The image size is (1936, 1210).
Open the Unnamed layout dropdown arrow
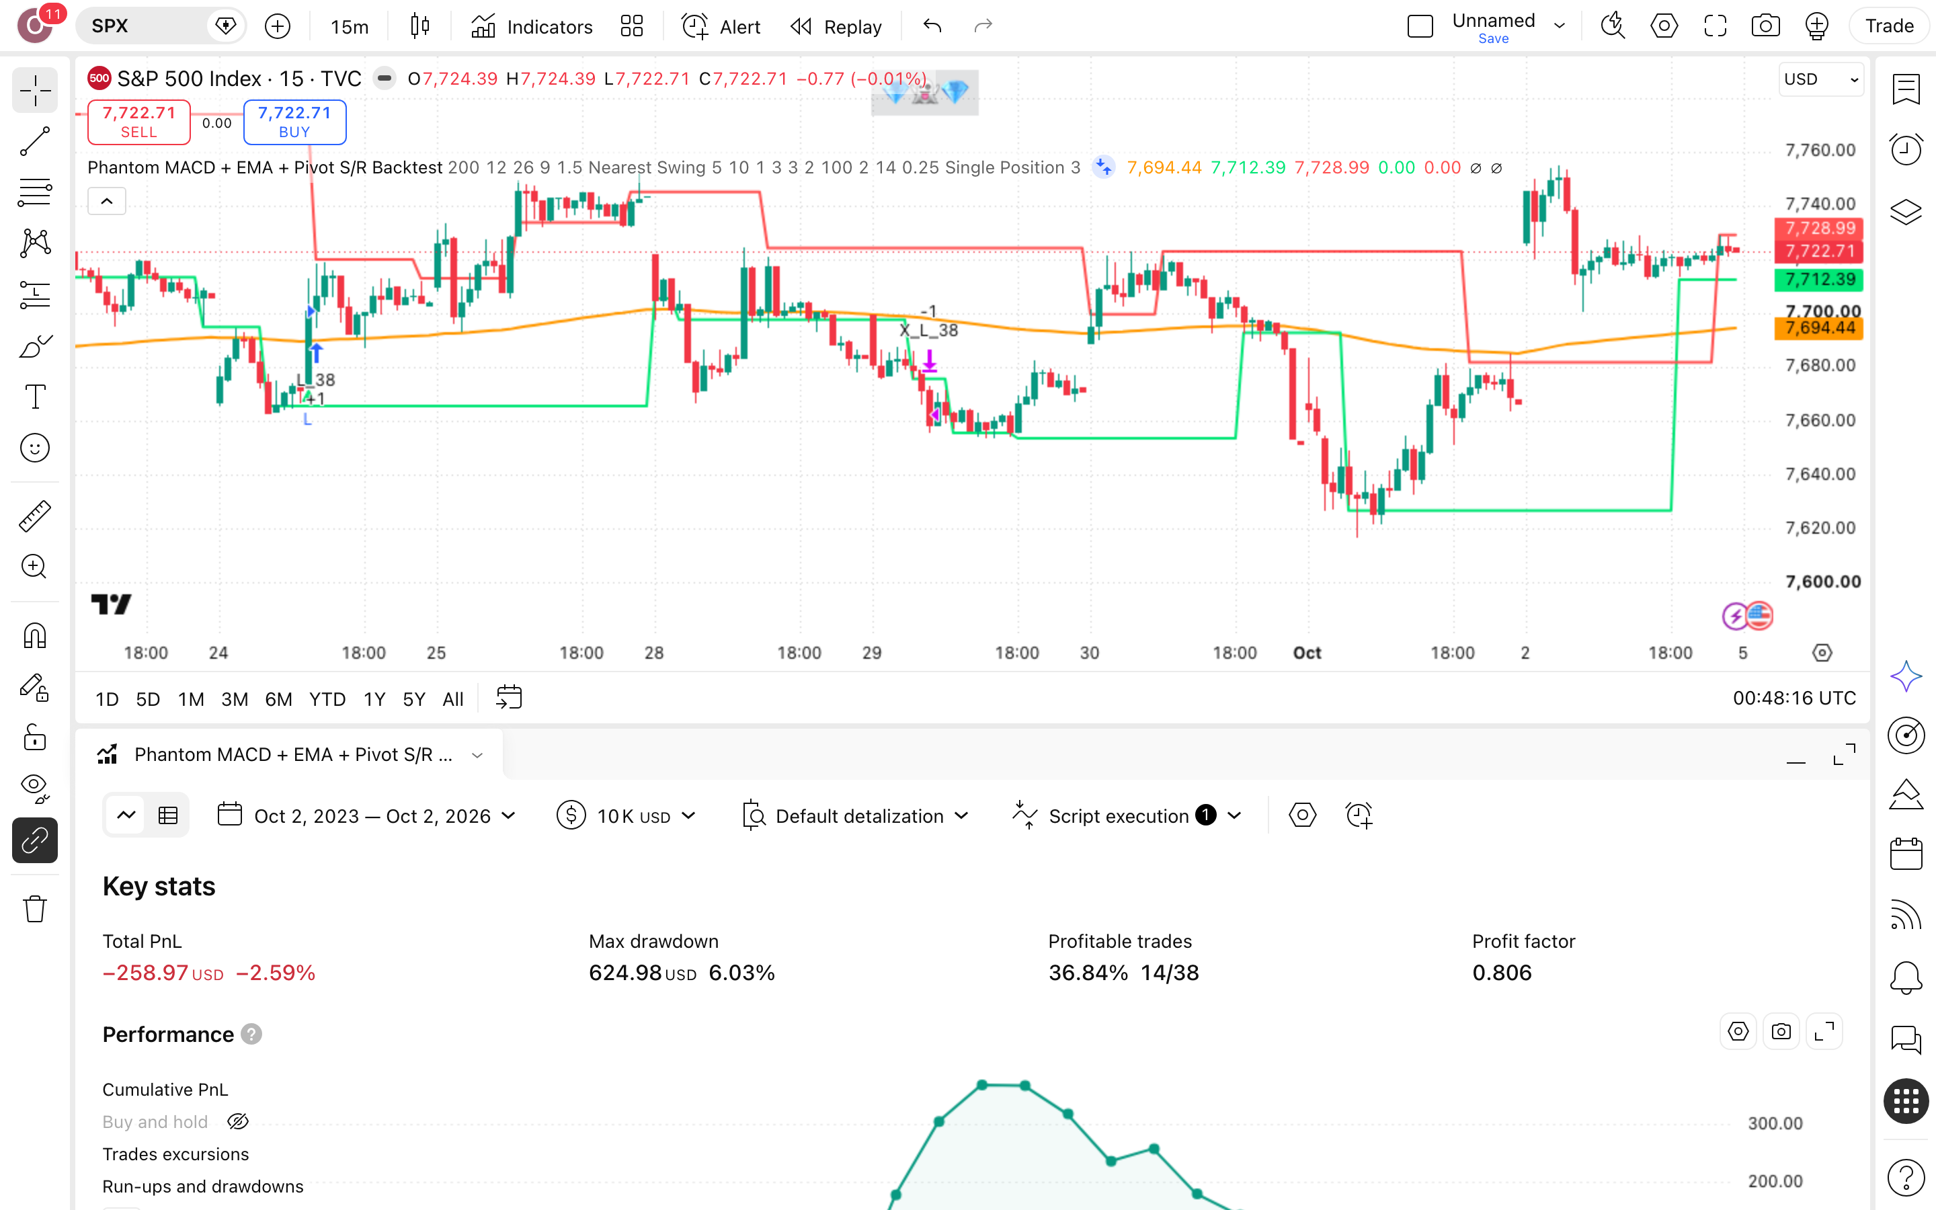click(1559, 26)
